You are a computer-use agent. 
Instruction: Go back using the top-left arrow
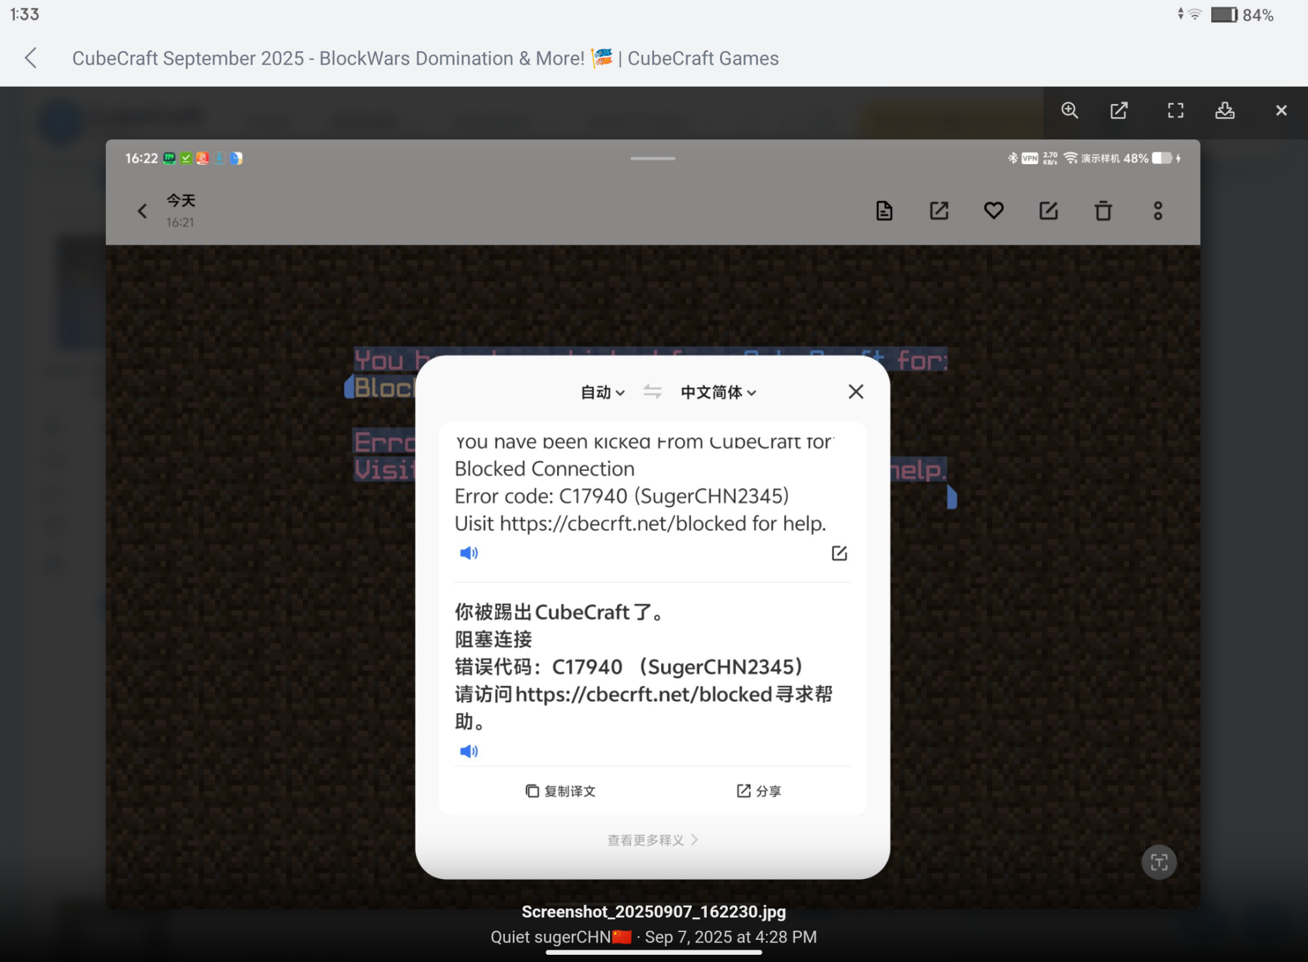pos(31,58)
